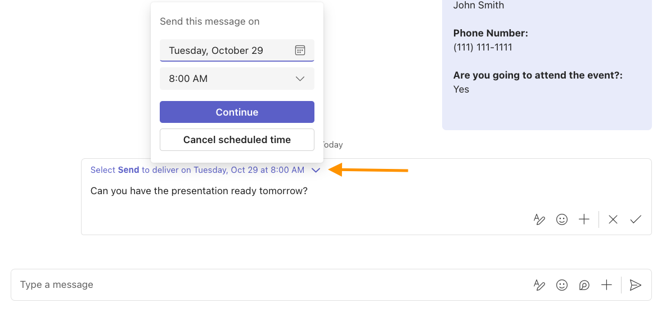Open the plus actions menu in compose bar
This screenshot has height=312, width=666.
point(606,285)
